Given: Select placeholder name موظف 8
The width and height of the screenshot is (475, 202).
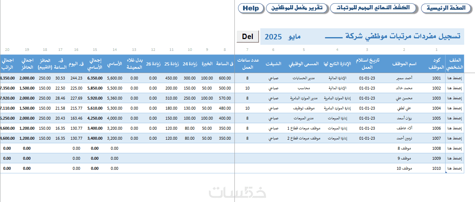Looking at the screenshot, I should click(404, 148).
